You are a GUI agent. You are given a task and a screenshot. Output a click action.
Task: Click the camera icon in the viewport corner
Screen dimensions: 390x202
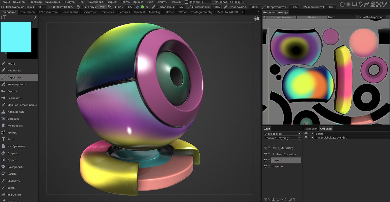point(257,18)
